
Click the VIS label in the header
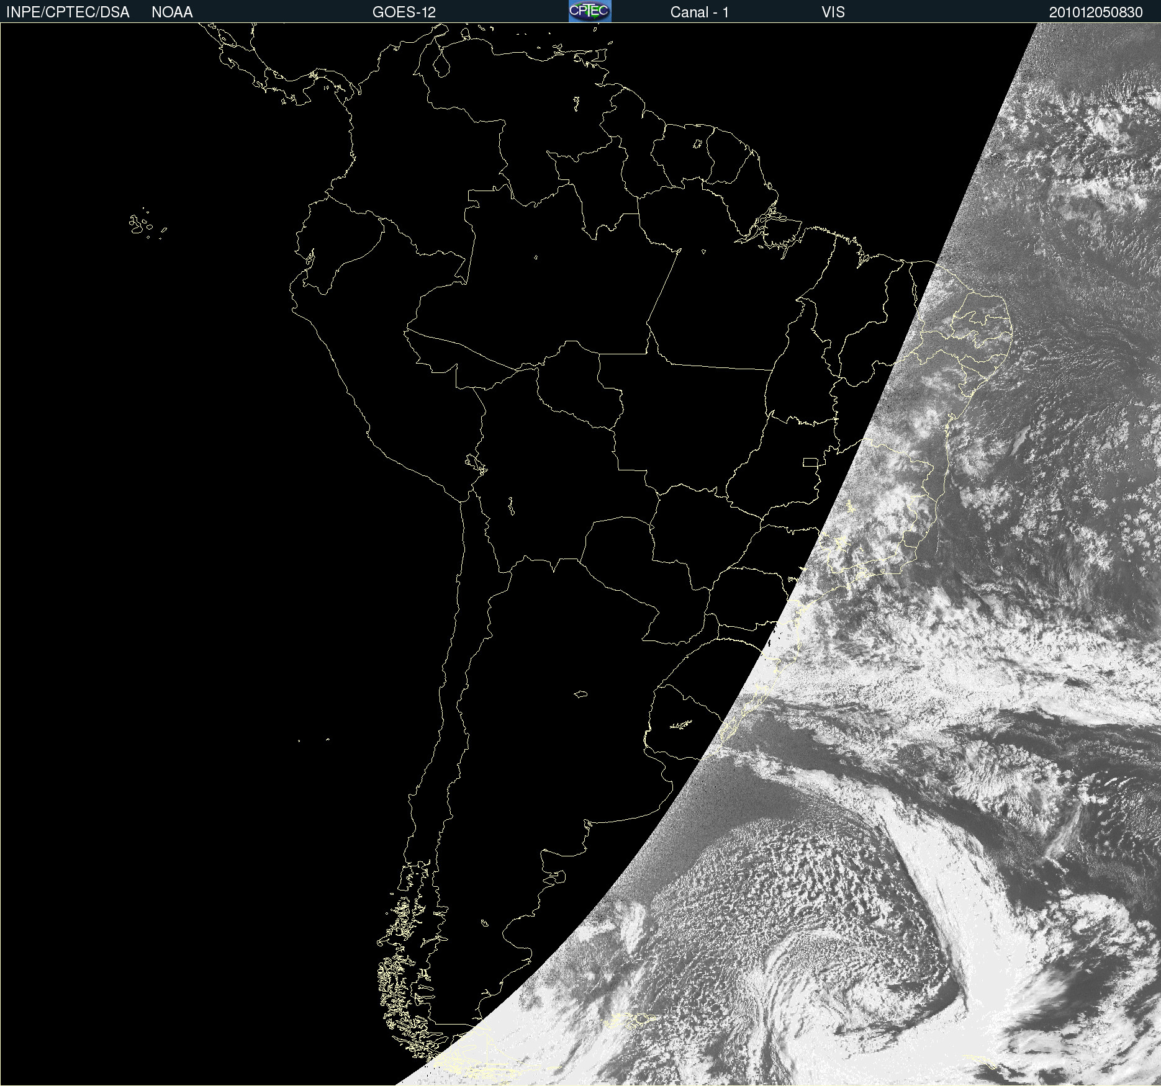pos(833,12)
